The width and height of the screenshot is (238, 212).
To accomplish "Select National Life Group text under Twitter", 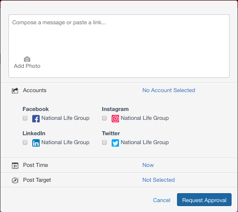I will click(x=145, y=143).
